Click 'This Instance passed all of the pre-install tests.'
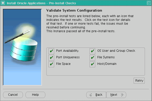Screen dimensions: 152x101 (x=81, y=31)
